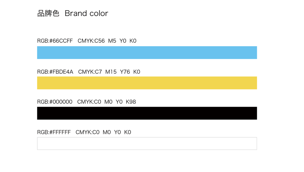The width and height of the screenshot is (304, 172).
Task: Click the blue #66CCFF color bar
Action: [147, 52]
